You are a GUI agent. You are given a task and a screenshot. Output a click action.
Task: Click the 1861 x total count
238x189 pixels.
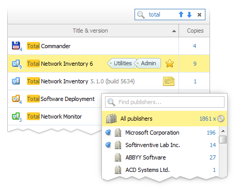(207, 119)
